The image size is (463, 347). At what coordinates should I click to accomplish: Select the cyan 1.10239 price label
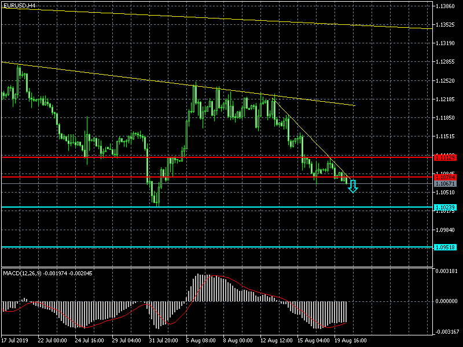pos(445,207)
